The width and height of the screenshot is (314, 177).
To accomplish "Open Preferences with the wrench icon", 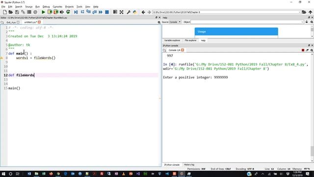I will (x=129, y=12).
